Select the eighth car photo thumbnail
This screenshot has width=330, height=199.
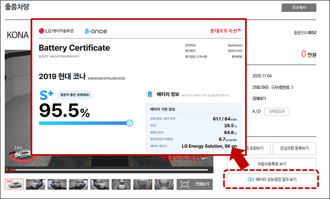164,184
